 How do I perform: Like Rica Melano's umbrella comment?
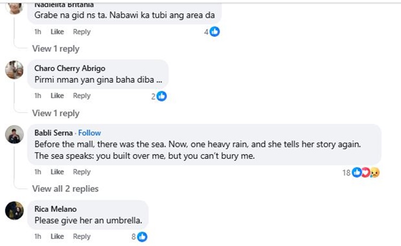(x=57, y=236)
